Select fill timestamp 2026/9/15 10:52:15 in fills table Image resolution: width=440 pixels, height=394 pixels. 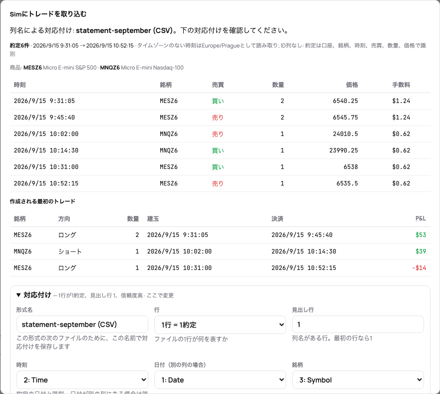(46, 183)
